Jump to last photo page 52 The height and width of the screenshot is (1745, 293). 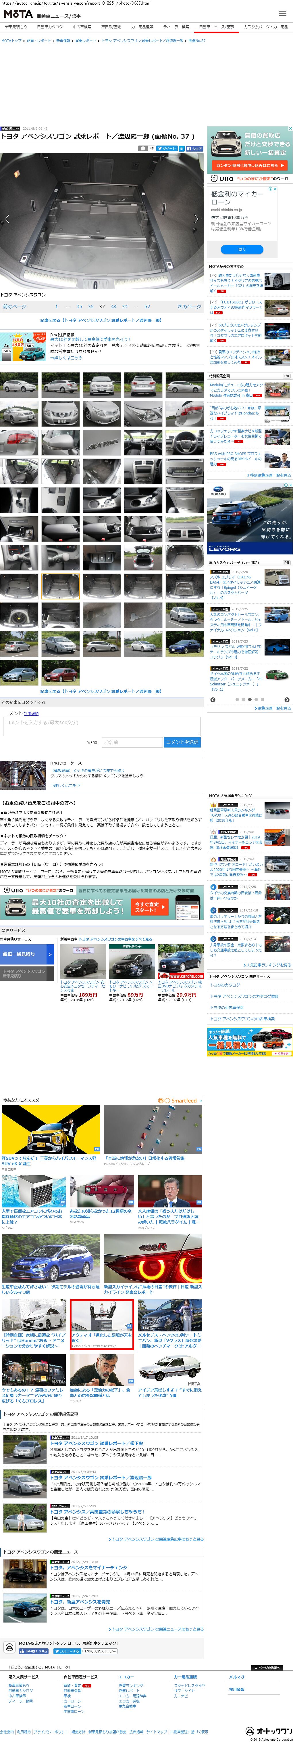coord(147,307)
